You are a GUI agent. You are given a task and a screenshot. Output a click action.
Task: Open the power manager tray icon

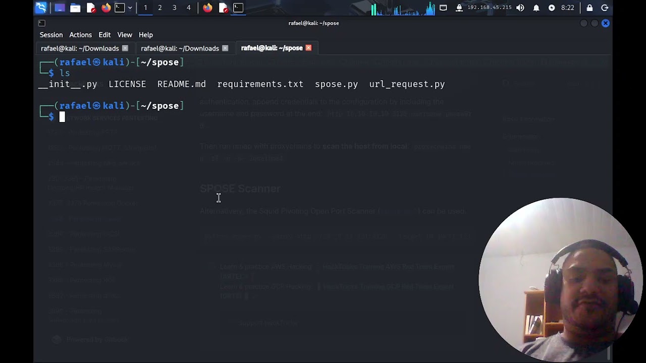(x=552, y=8)
